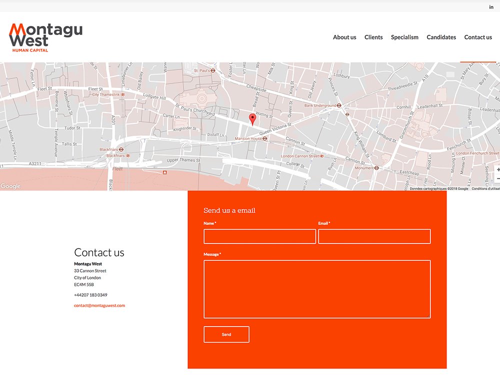Select City Thameslink rail icon
The image size is (500, 375).
pos(123,94)
